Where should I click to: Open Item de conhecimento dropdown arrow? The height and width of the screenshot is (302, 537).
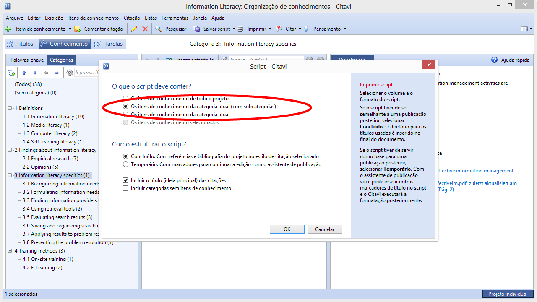click(70, 29)
